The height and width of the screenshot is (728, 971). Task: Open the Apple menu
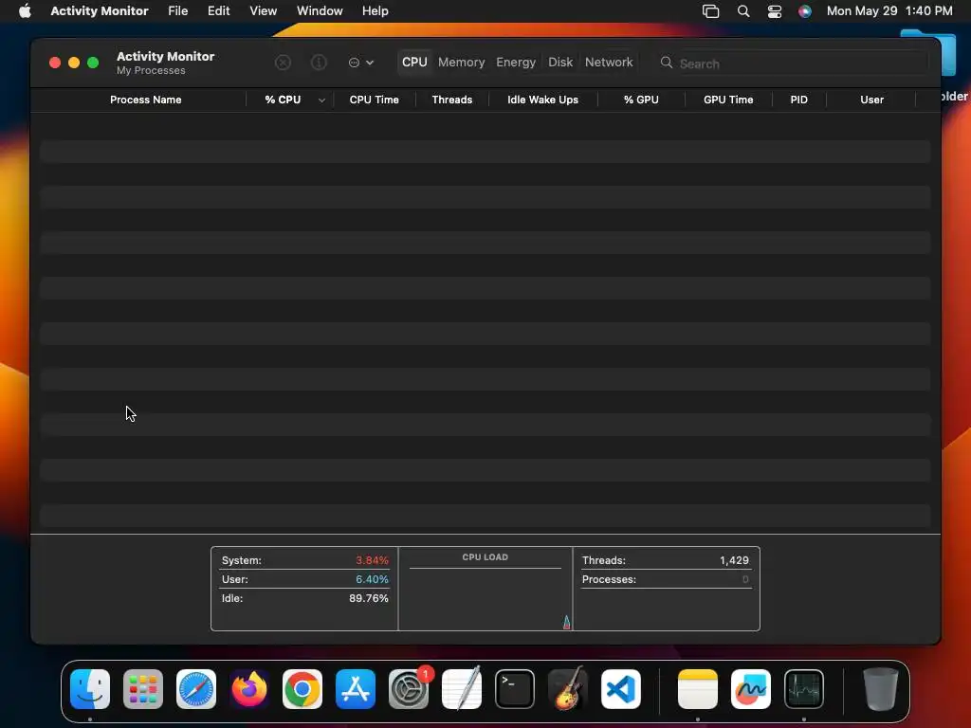25,11
